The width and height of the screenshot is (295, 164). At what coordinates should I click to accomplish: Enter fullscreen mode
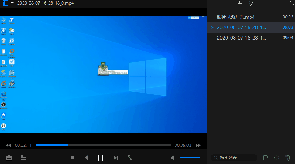(130, 158)
